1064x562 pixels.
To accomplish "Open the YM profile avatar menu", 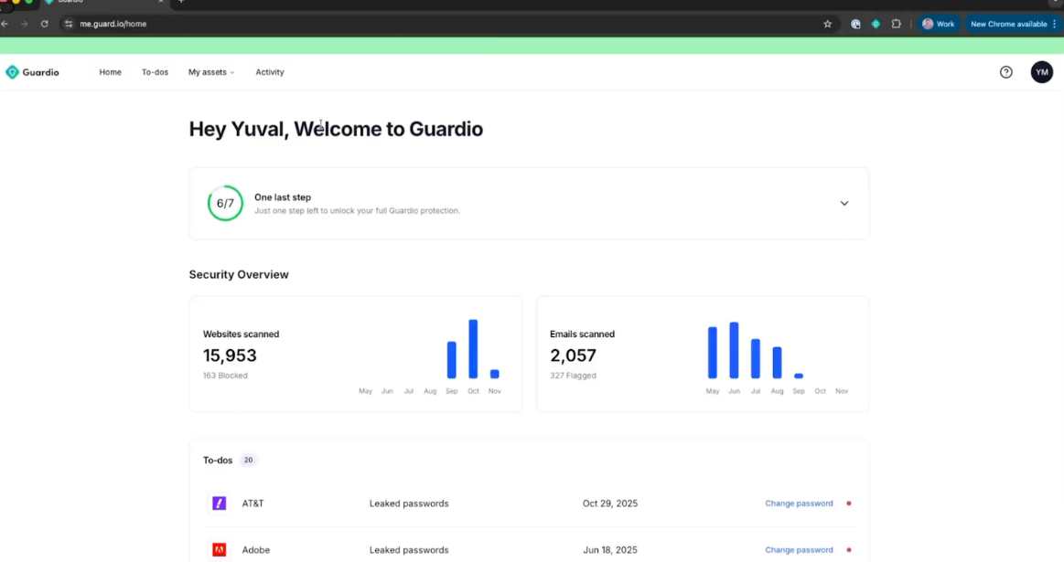I will pyautogui.click(x=1041, y=72).
